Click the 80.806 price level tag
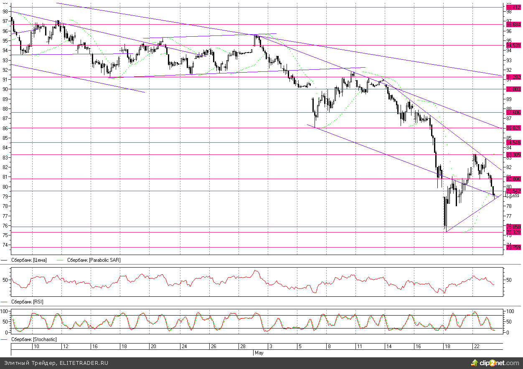 [x=513, y=179]
